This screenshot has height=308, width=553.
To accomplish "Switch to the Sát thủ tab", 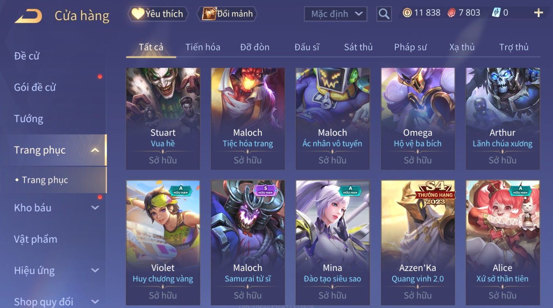I will (x=358, y=47).
